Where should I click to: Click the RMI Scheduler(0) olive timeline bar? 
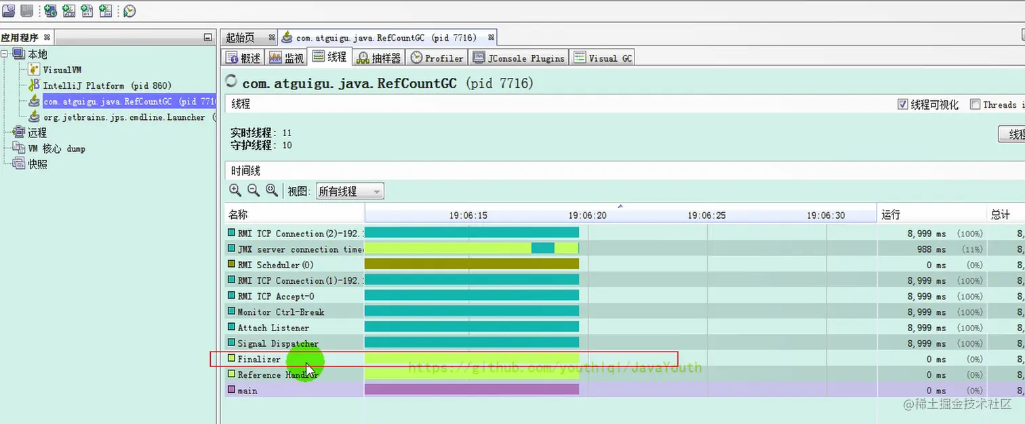(x=472, y=264)
